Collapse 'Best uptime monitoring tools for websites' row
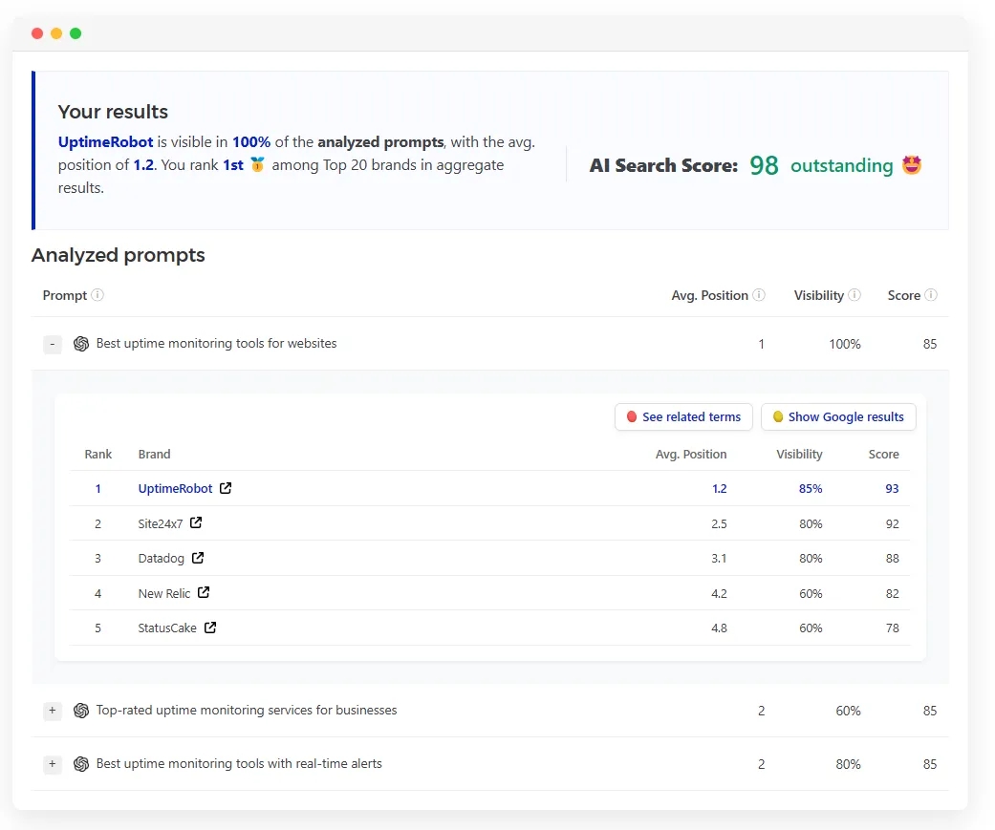This screenshot has height=830, width=995. pyautogui.click(x=53, y=344)
